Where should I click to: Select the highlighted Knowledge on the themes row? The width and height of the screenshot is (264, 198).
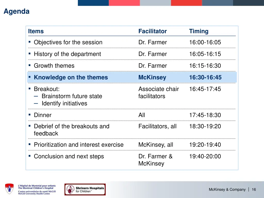click(132, 77)
